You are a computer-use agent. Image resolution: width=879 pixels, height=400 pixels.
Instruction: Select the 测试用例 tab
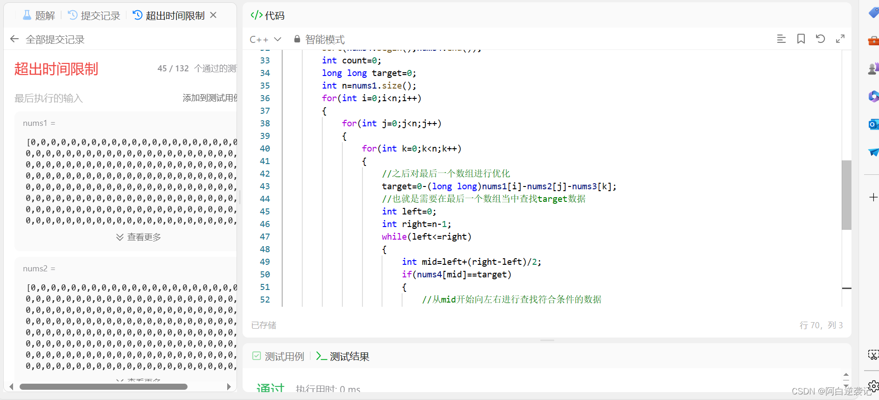(x=278, y=357)
